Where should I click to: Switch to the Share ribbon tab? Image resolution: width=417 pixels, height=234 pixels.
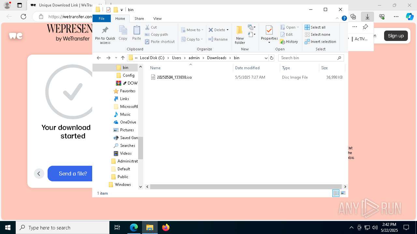pos(139,19)
